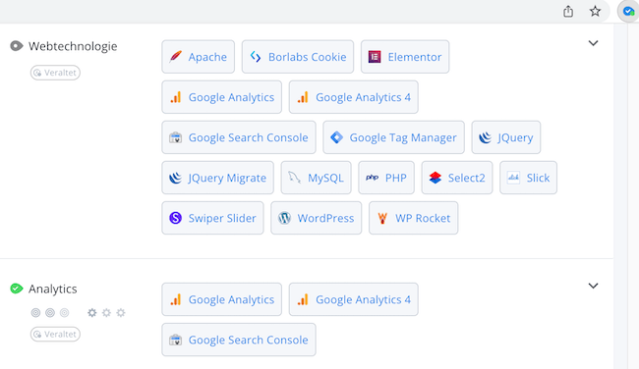The image size is (639, 369).
Task: Open the Borlabs Cookie tag
Action: [298, 57]
